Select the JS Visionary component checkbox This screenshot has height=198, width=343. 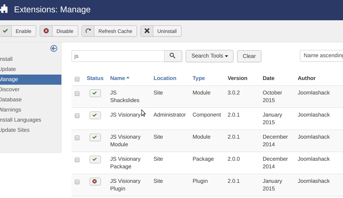coord(77,115)
